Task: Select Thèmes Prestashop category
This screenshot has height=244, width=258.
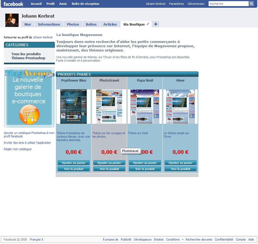Action: coord(28,58)
